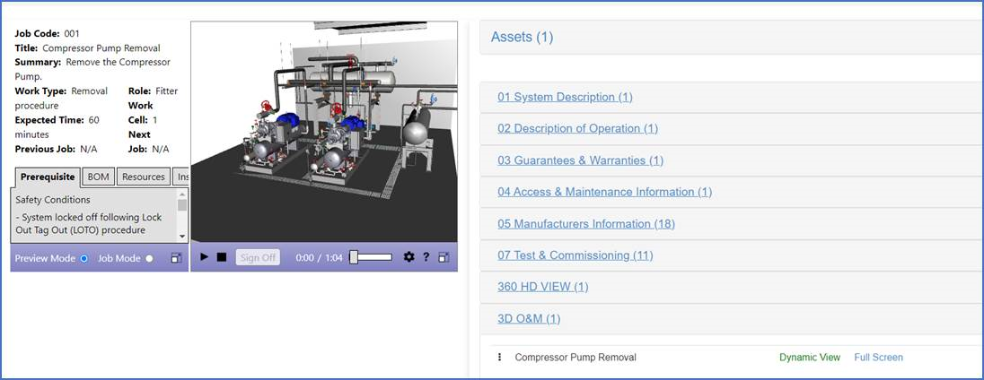This screenshot has height=380, width=984.
Task: Click the Safety Conditions heading
Action: [x=53, y=200]
